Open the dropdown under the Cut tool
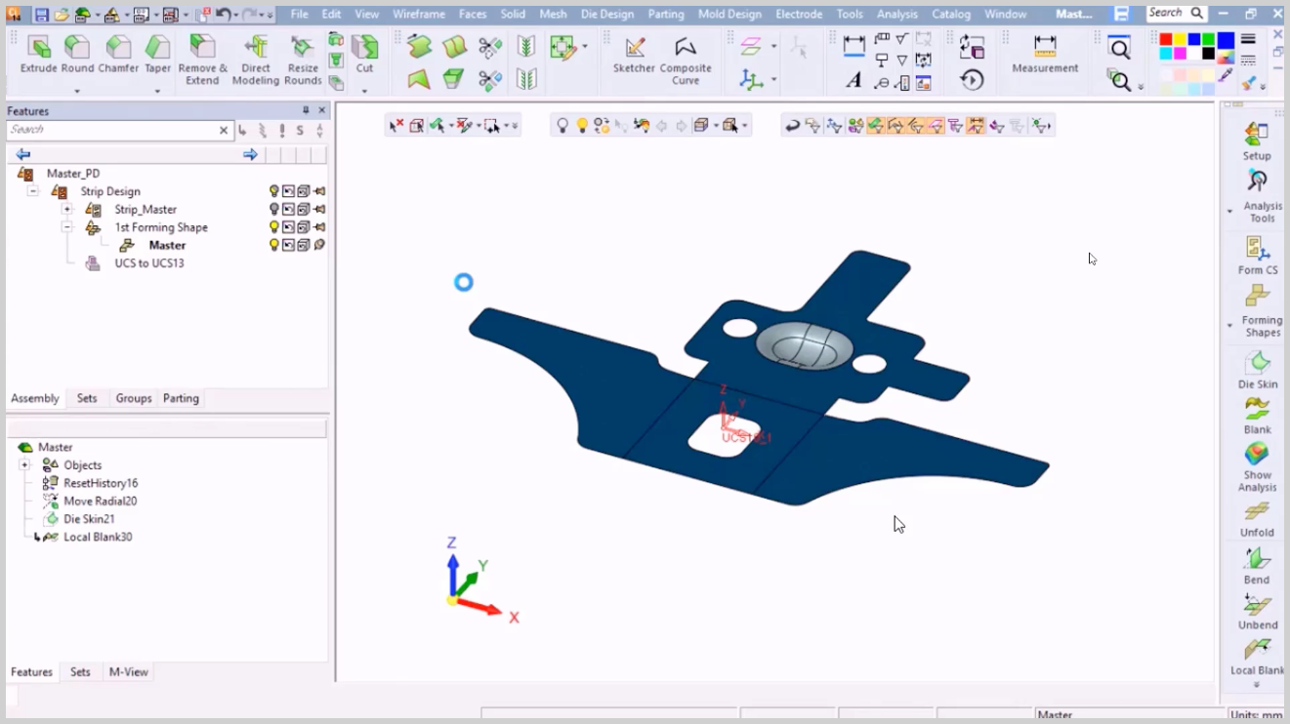 coord(364,91)
